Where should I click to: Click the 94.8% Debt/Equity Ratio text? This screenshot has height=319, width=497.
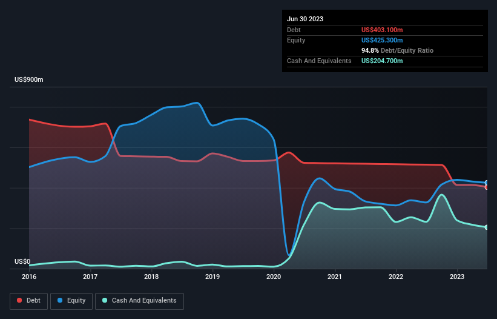[397, 50]
